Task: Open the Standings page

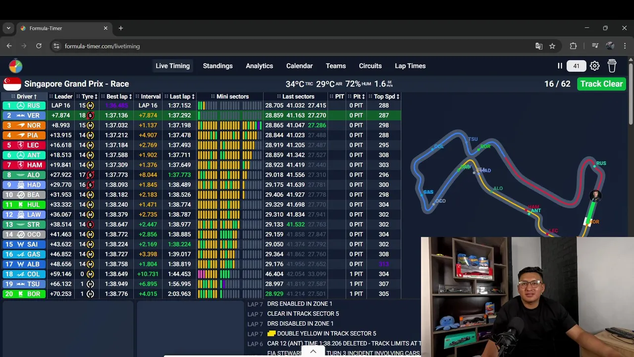Action: (217, 66)
